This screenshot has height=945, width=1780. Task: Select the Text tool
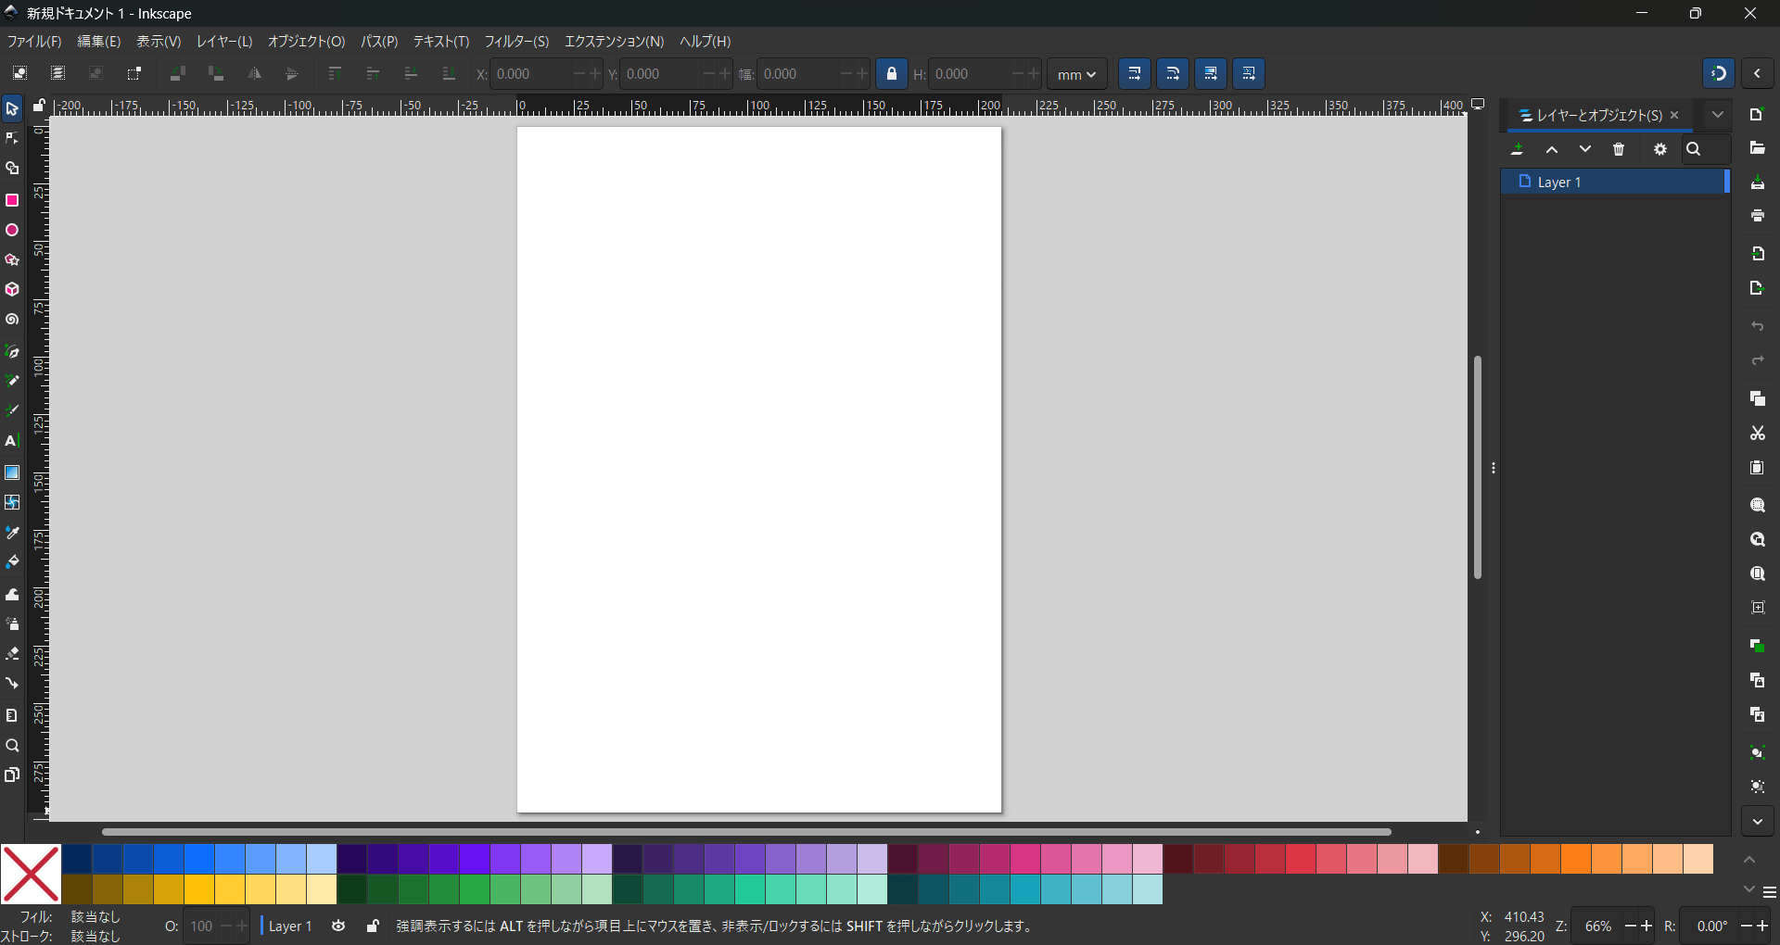pos(12,441)
